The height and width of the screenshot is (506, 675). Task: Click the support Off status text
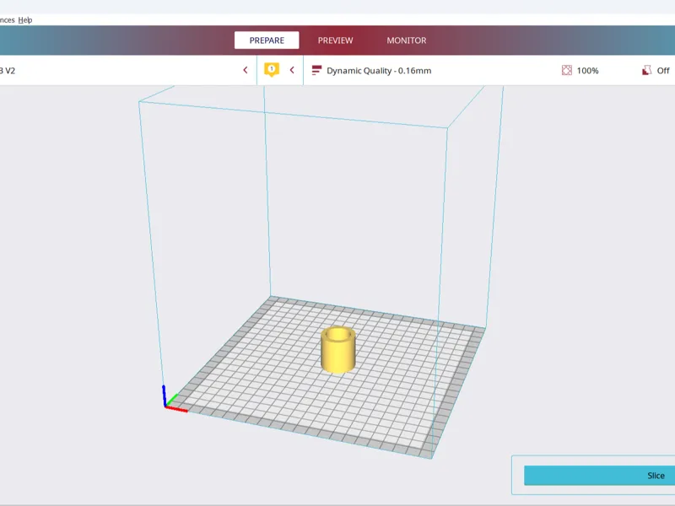663,71
